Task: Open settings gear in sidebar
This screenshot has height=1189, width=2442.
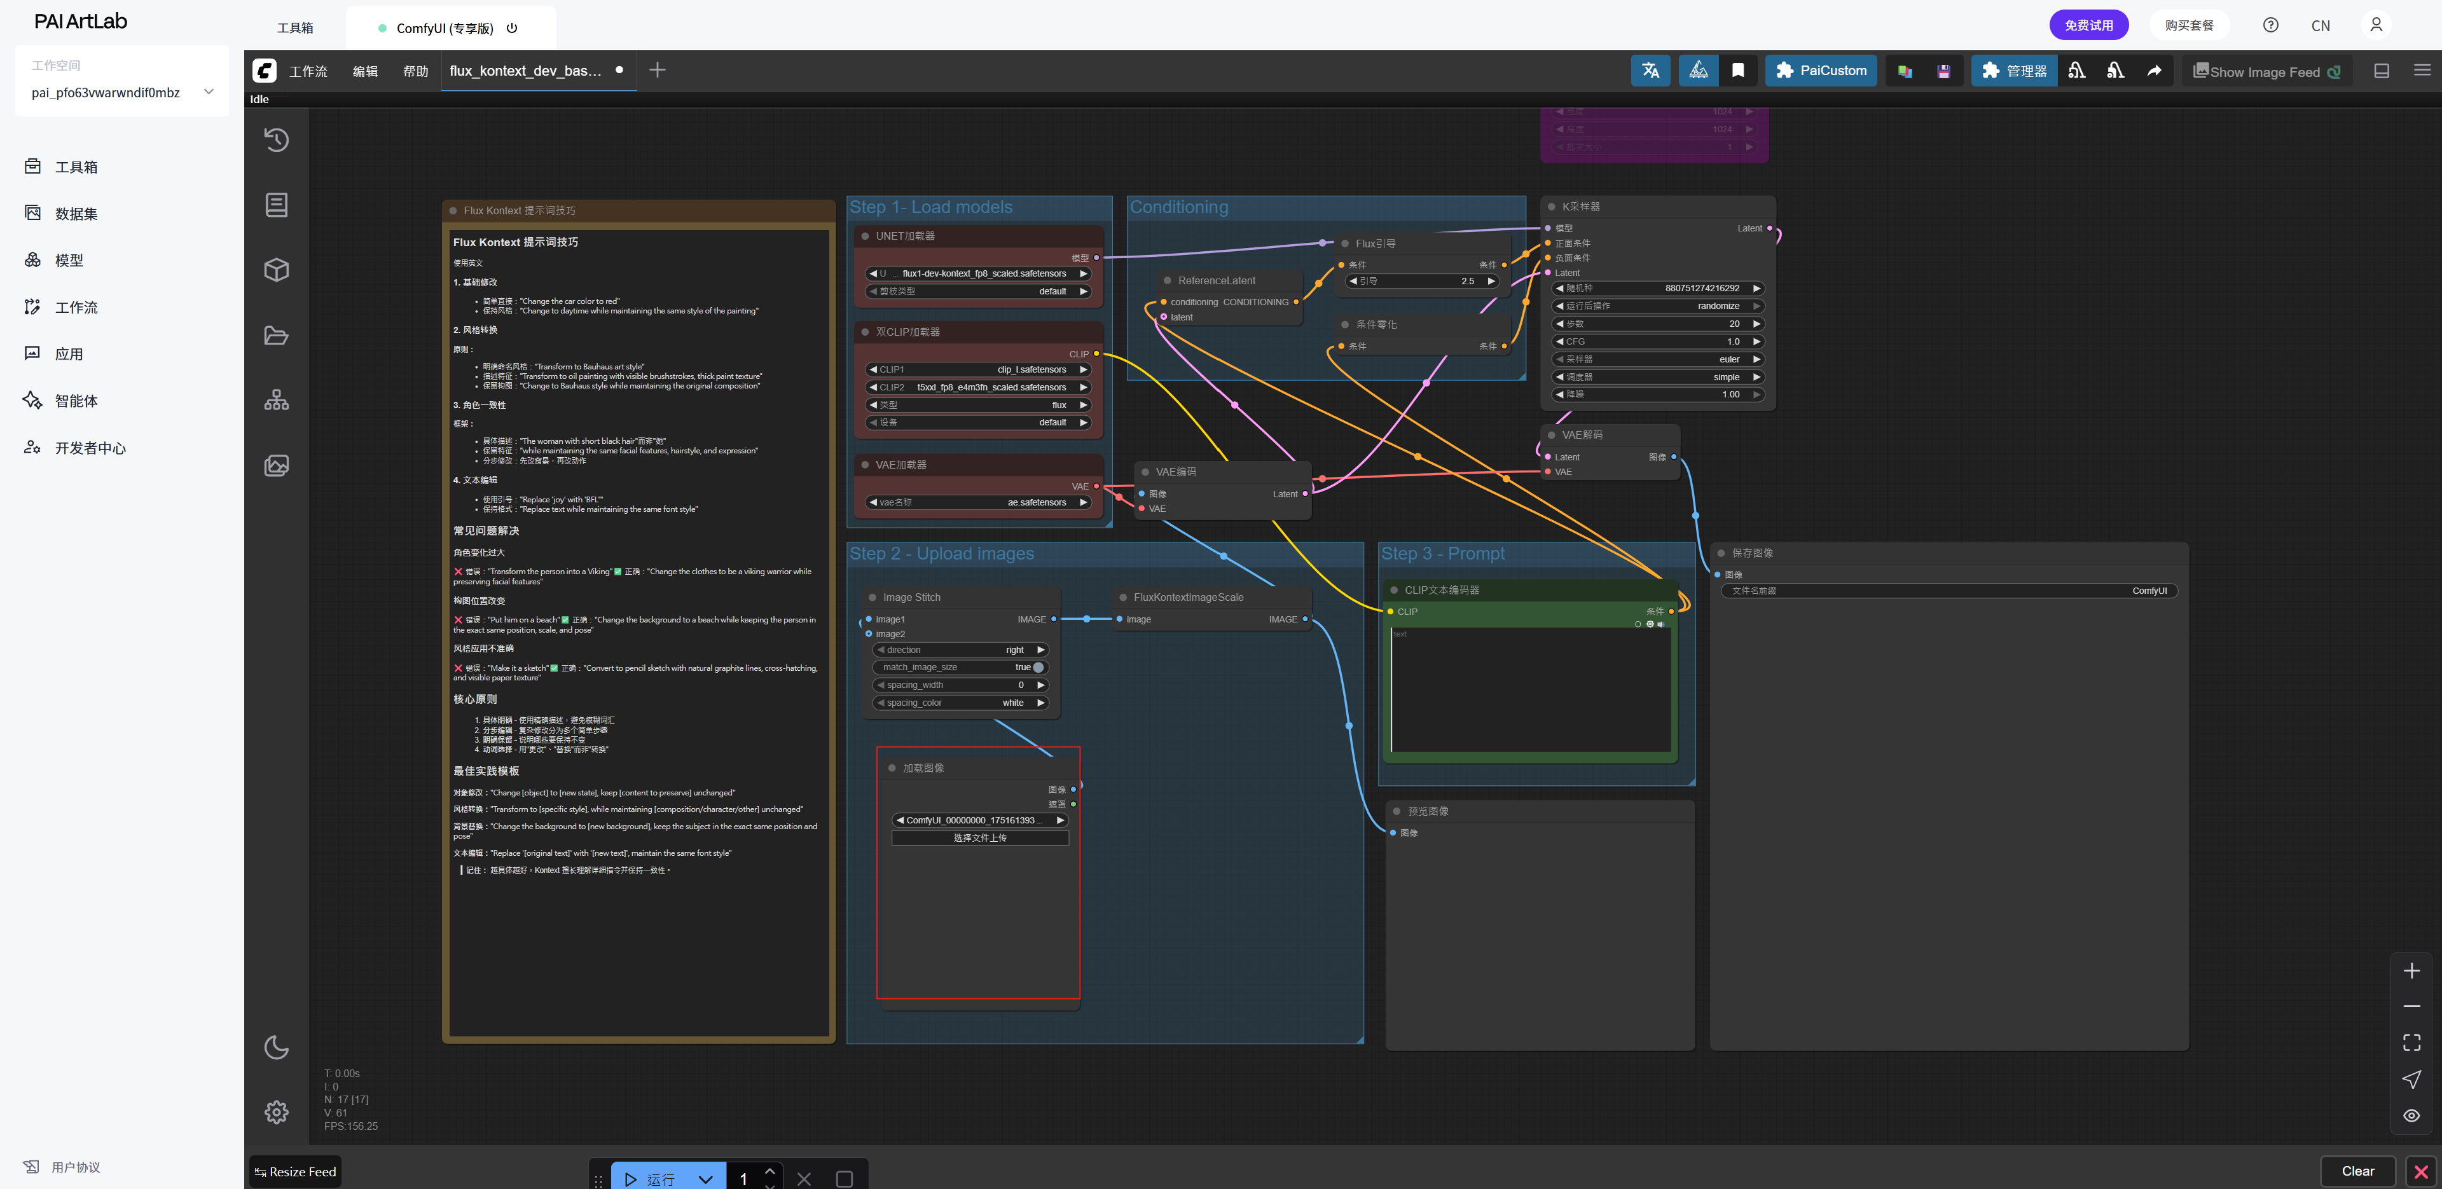Action: pos(276,1111)
